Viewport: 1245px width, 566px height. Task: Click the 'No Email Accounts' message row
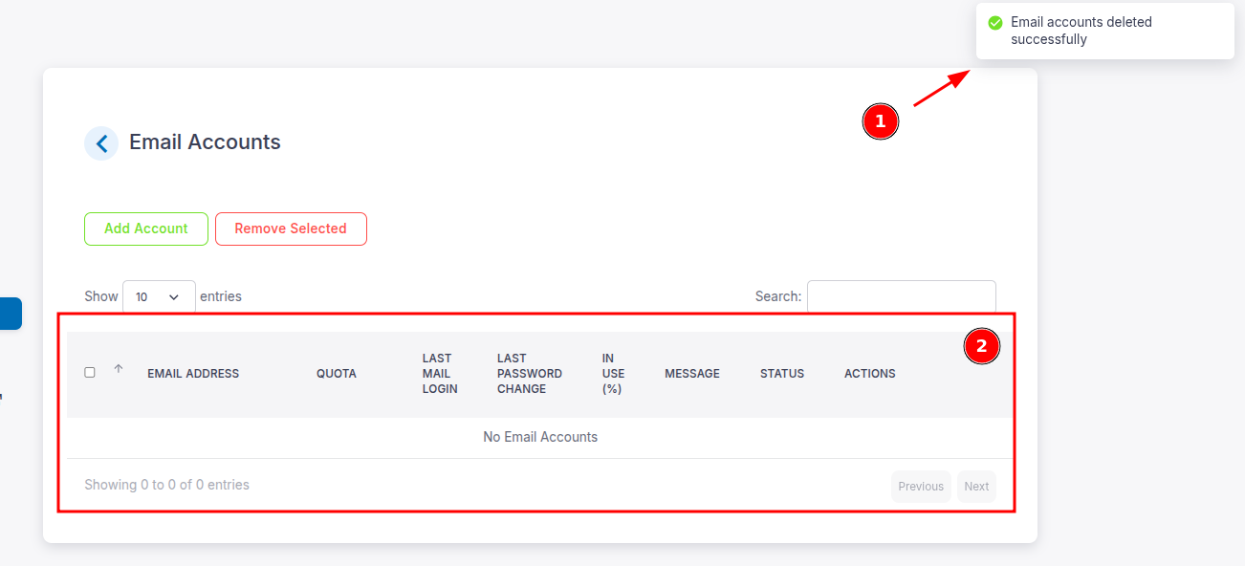(540, 438)
